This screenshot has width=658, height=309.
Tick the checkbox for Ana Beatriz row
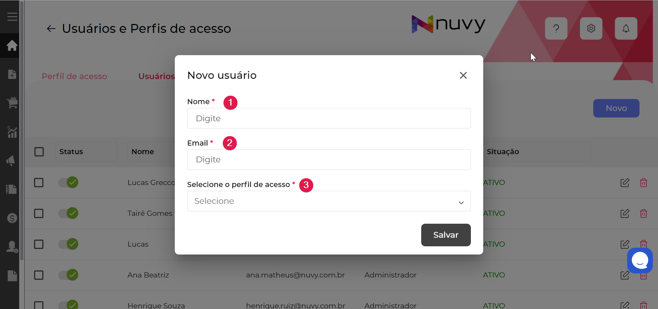(39, 275)
